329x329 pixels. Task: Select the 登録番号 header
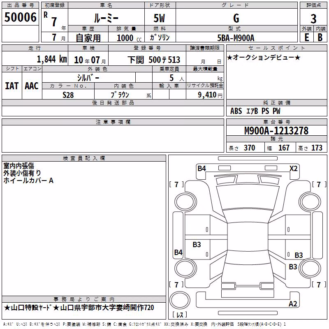click(x=147, y=48)
